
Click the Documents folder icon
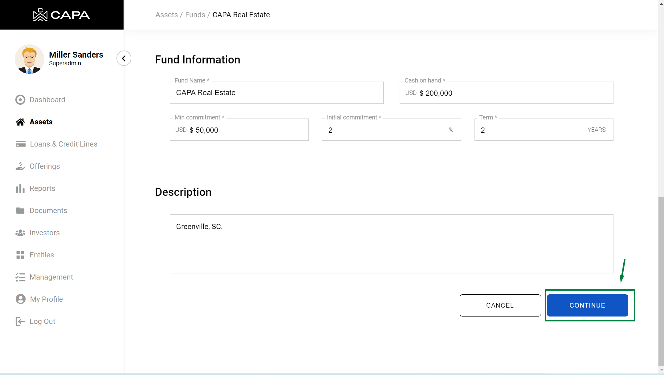(x=20, y=211)
